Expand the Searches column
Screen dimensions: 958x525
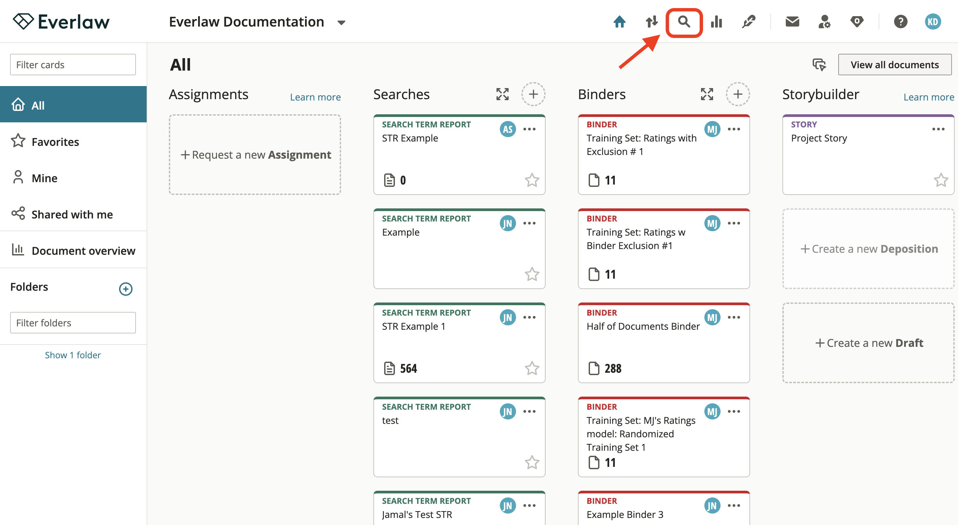click(503, 94)
